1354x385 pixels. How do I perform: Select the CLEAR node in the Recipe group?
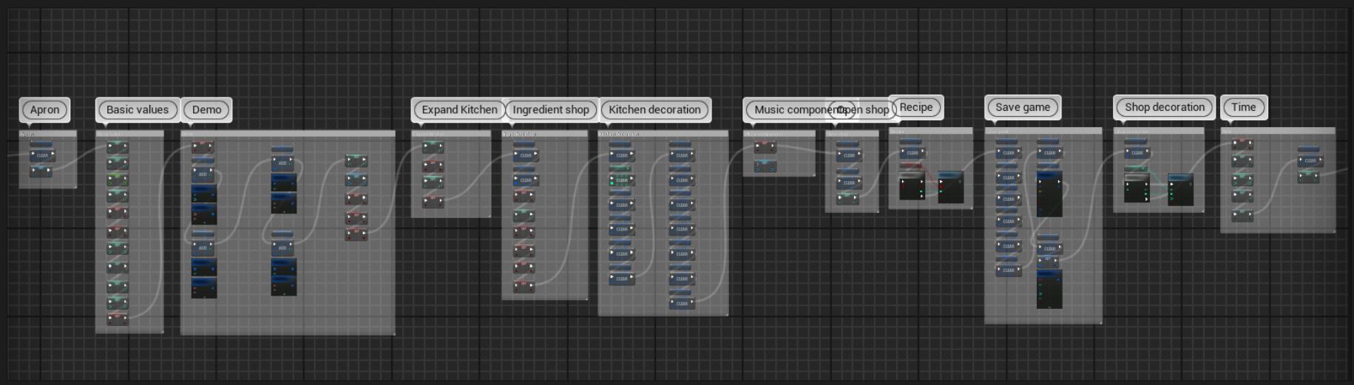(x=913, y=153)
